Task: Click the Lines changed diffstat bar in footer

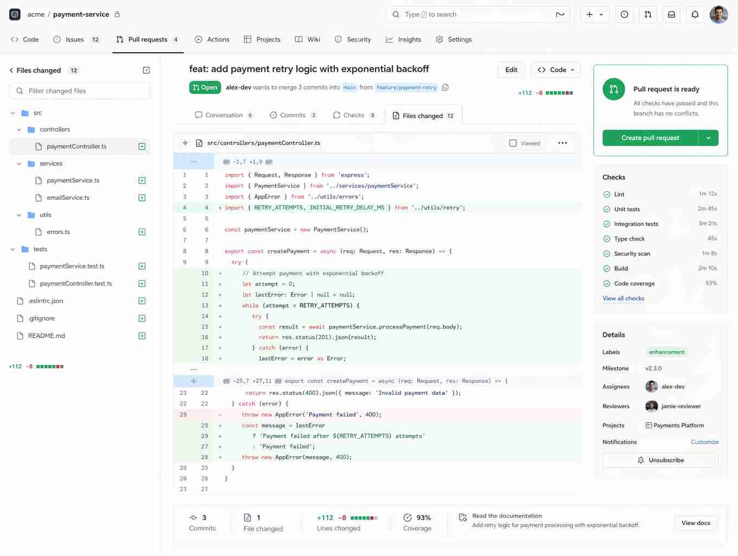Action: click(x=364, y=518)
